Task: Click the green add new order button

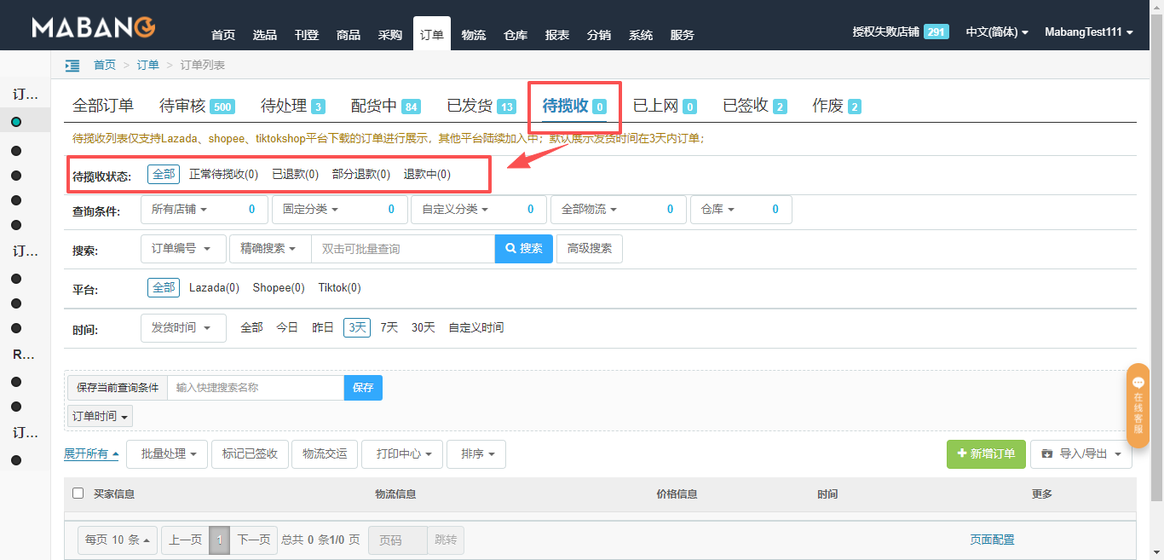Action: click(985, 454)
